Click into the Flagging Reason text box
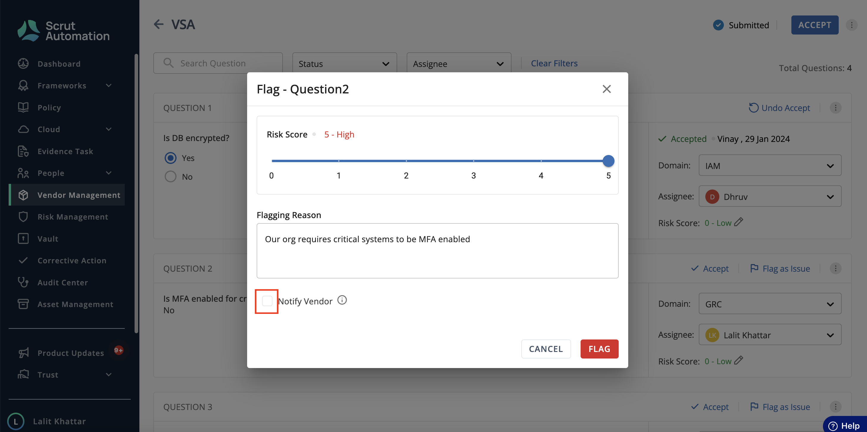 [437, 251]
